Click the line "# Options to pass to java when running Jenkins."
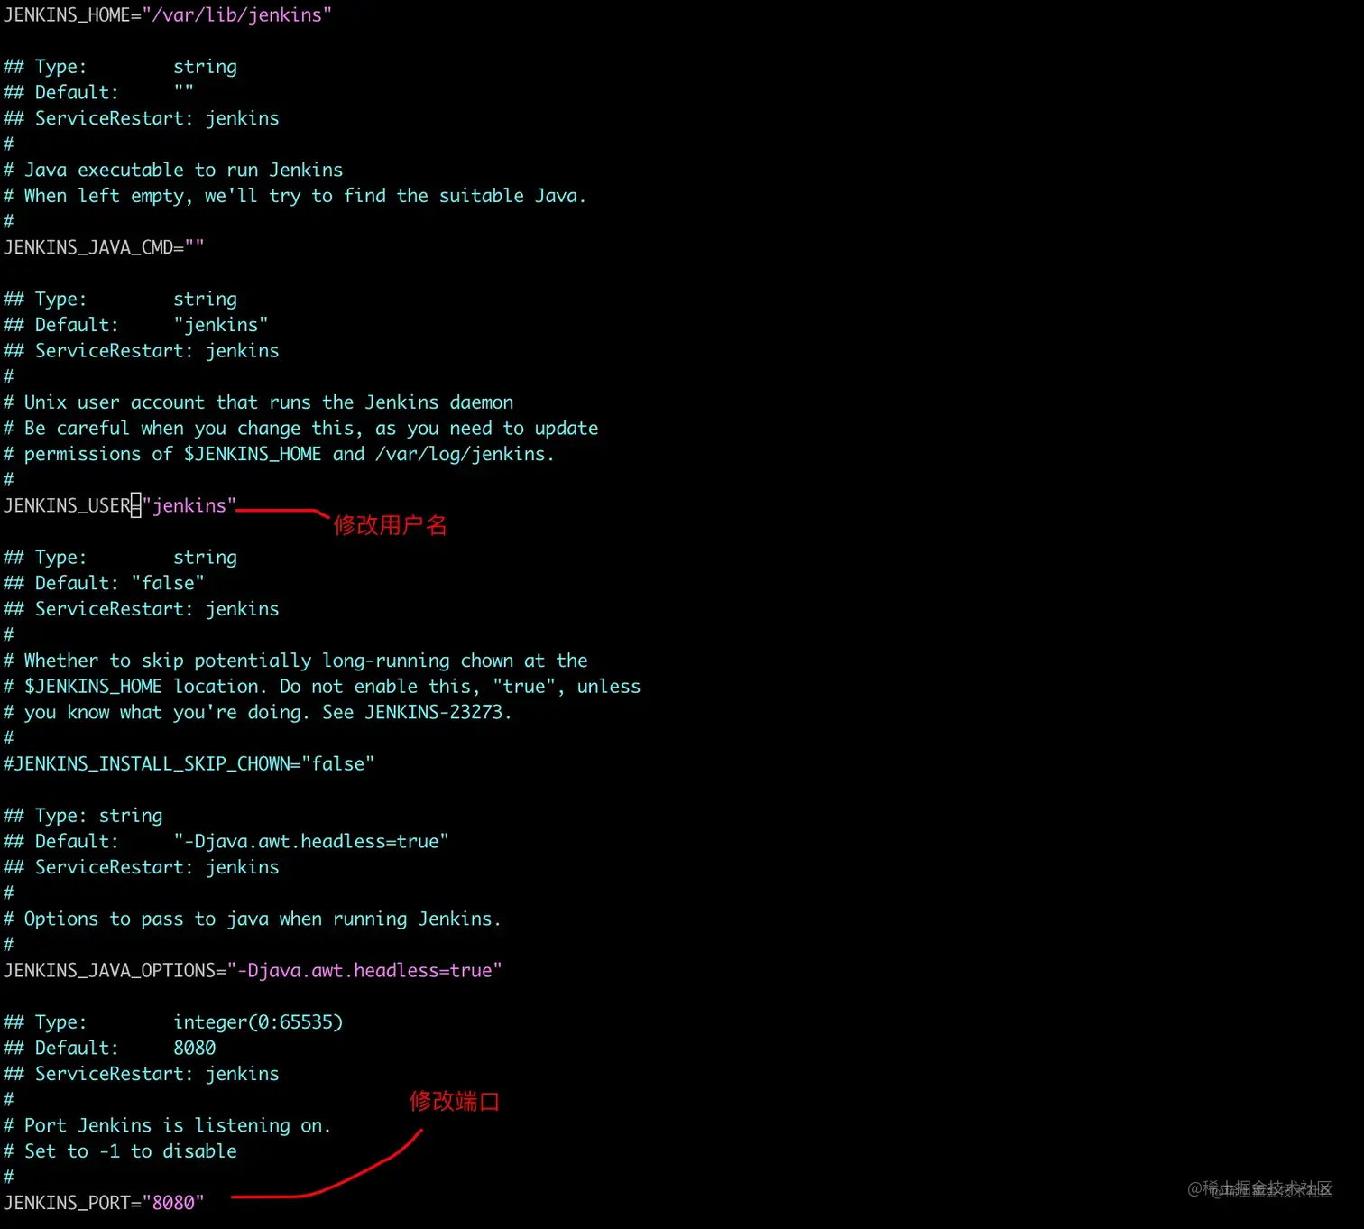1364x1229 pixels. (x=252, y=919)
